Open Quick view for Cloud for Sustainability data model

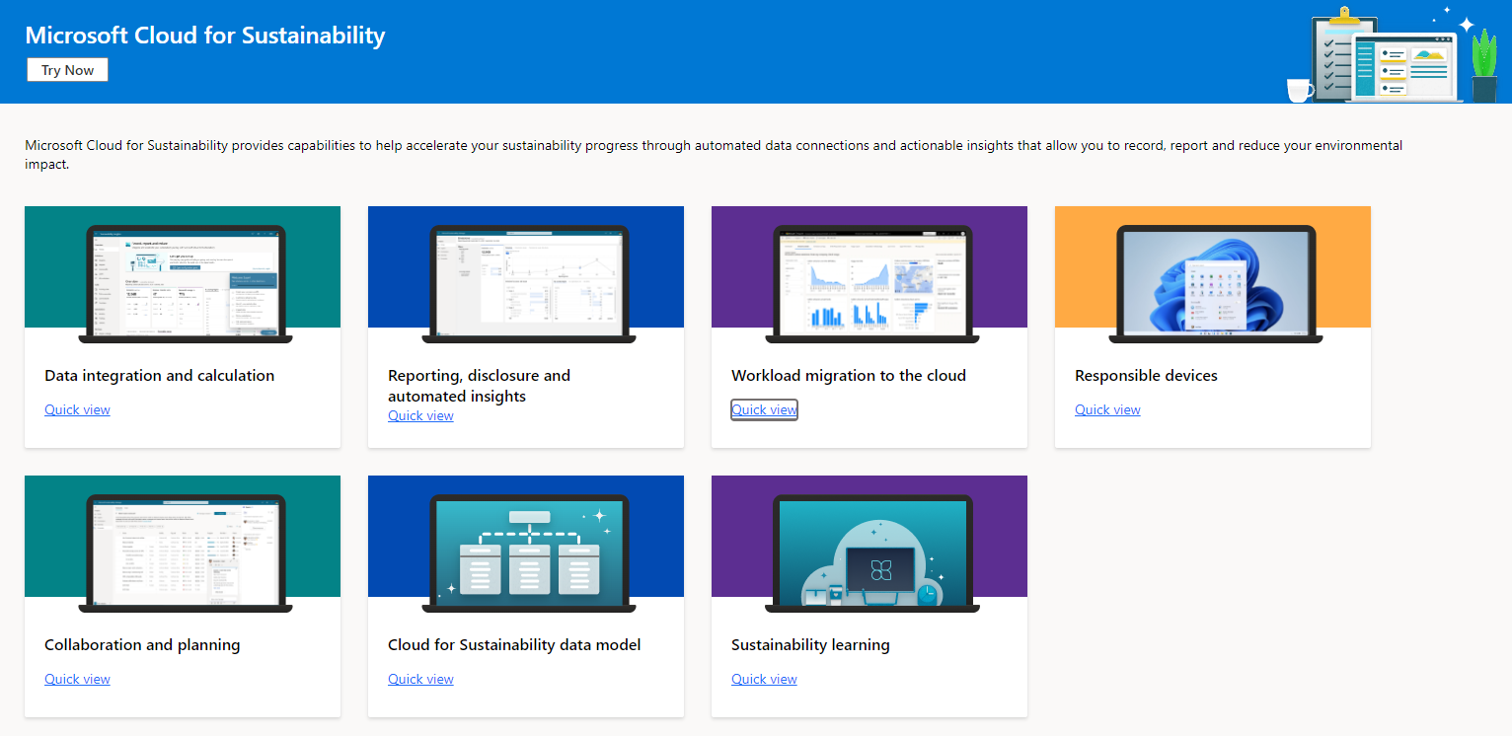pyautogui.click(x=420, y=678)
